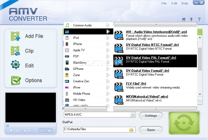Jump to next frame in preview
Screen dimensions: 208x140
[x=31, y=131]
